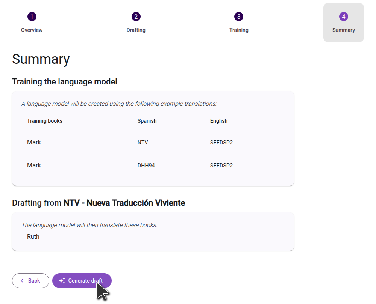This screenshot has width=376, height=304.
Task: Click the English column header
Action: pos(219,121)
